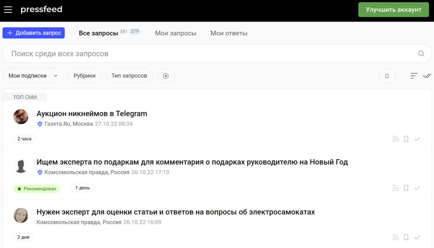Mark all requests as read
Viewport: 434px width, 248px height.
point(427,76)
